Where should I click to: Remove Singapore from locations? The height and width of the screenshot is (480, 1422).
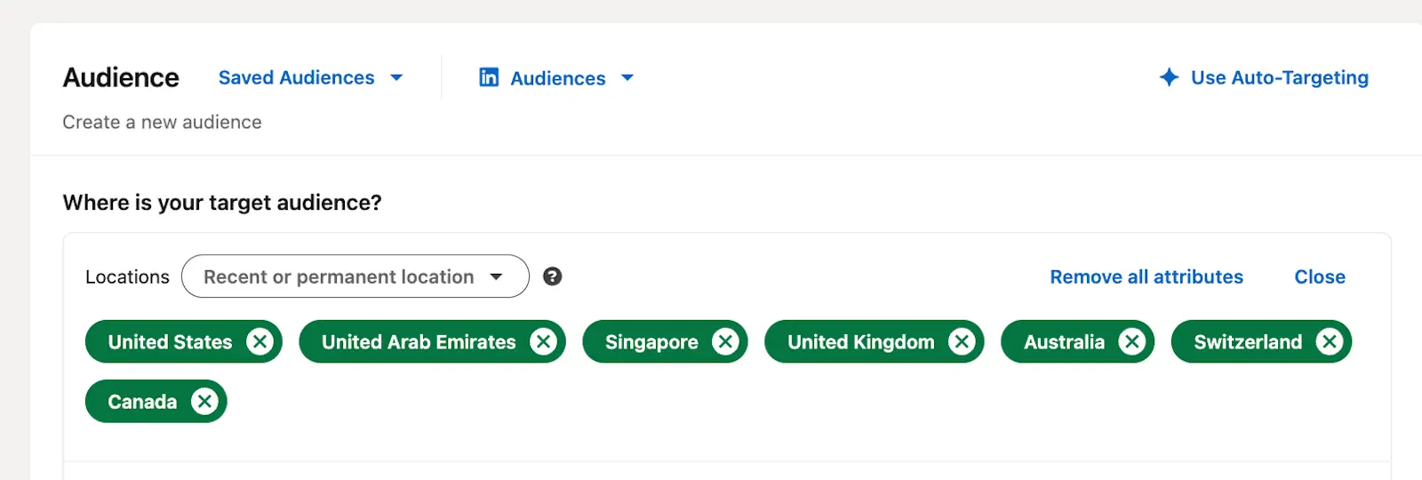click(725, 342)
